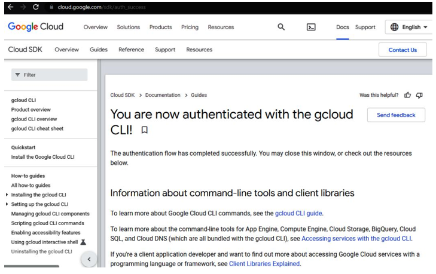Open the Cloud SDK Reference tab
The width and height of the screenshot is (436, 274).
click(131, 50)
